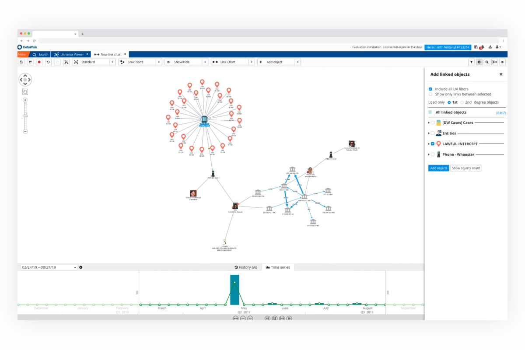Click the Carmelina Vasquez person node

pos(235,206)
